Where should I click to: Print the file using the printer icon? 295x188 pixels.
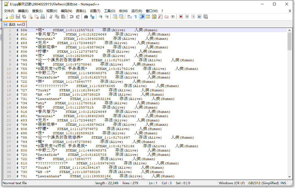pos(43,17)
